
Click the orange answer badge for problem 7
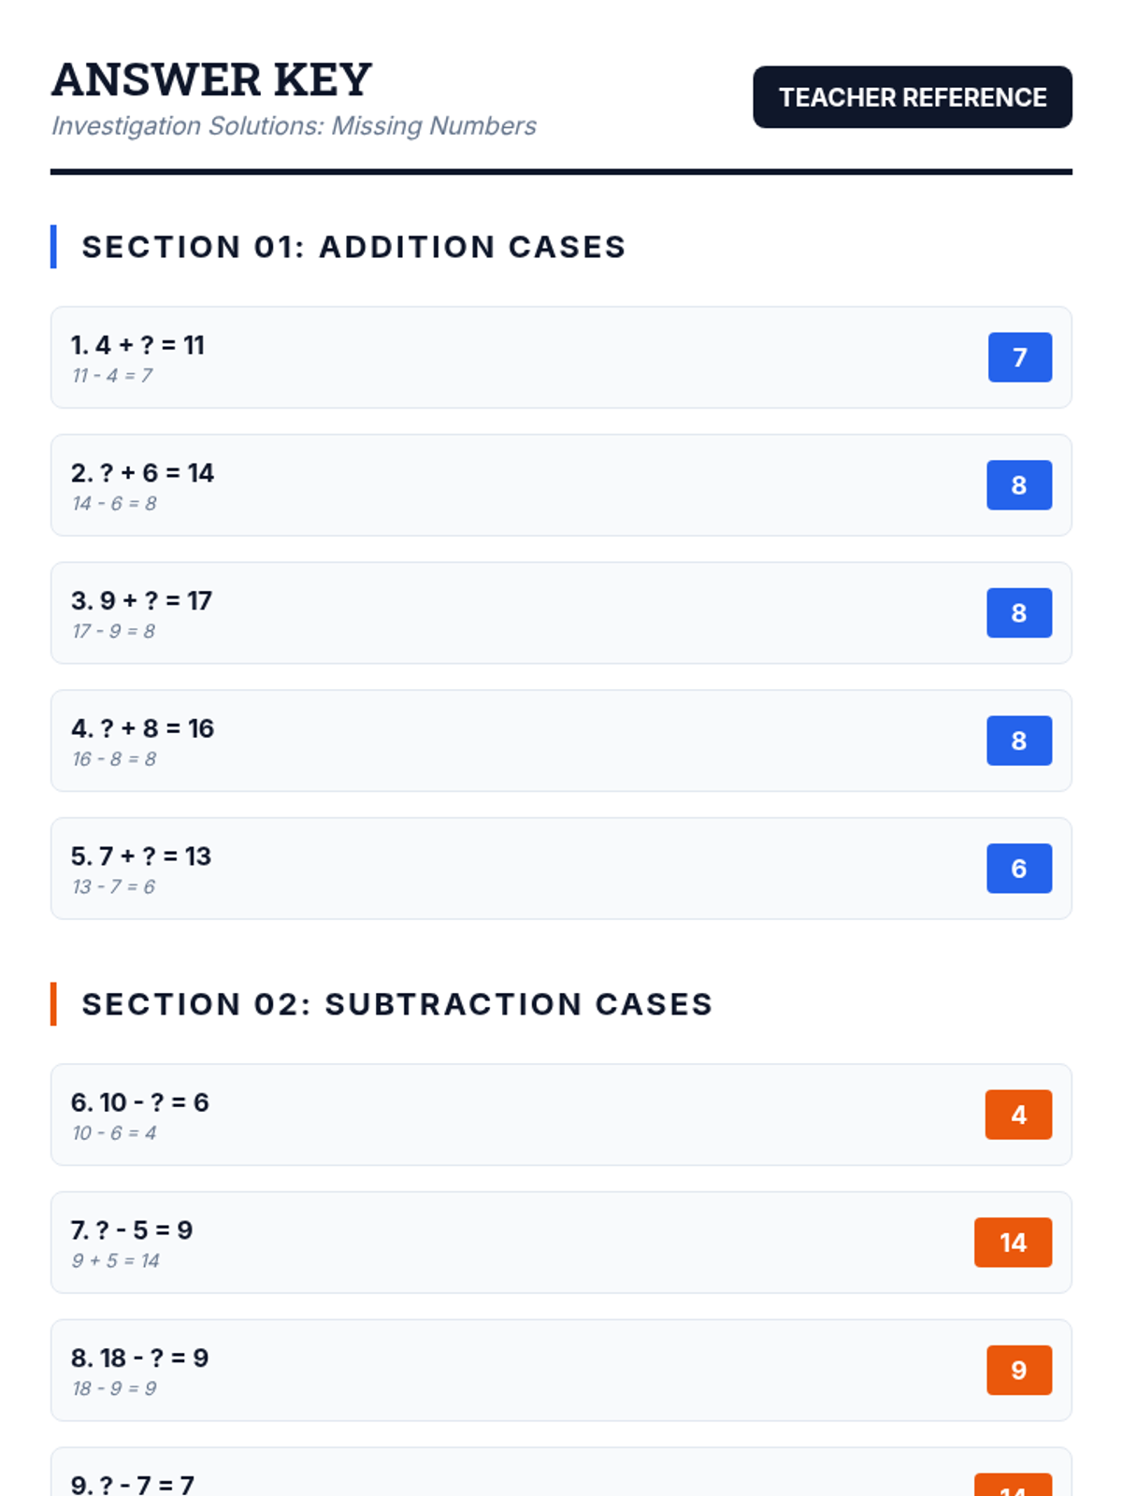coord(1013,1243)
